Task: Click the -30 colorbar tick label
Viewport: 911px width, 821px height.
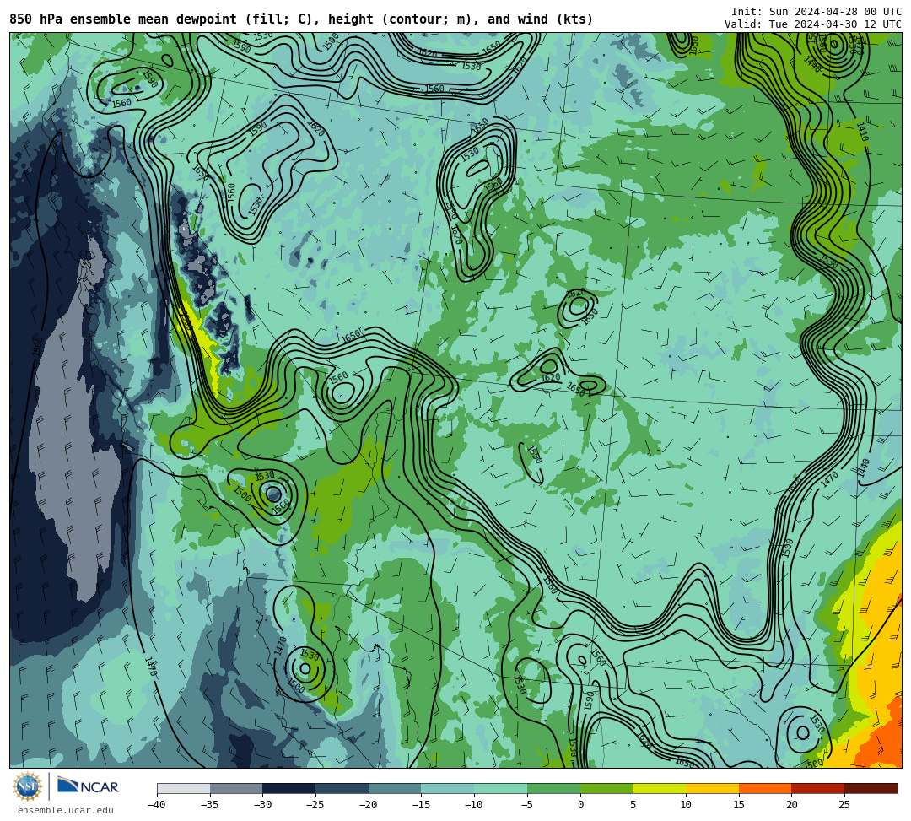Action: click(262, 805)
